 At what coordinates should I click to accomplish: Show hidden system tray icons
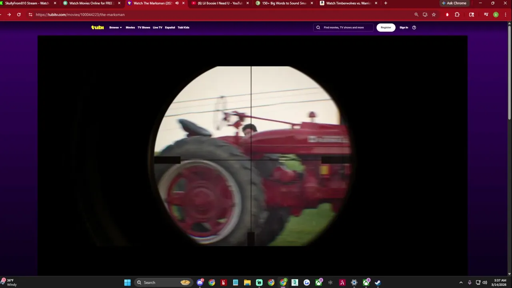tap(461, 282)
